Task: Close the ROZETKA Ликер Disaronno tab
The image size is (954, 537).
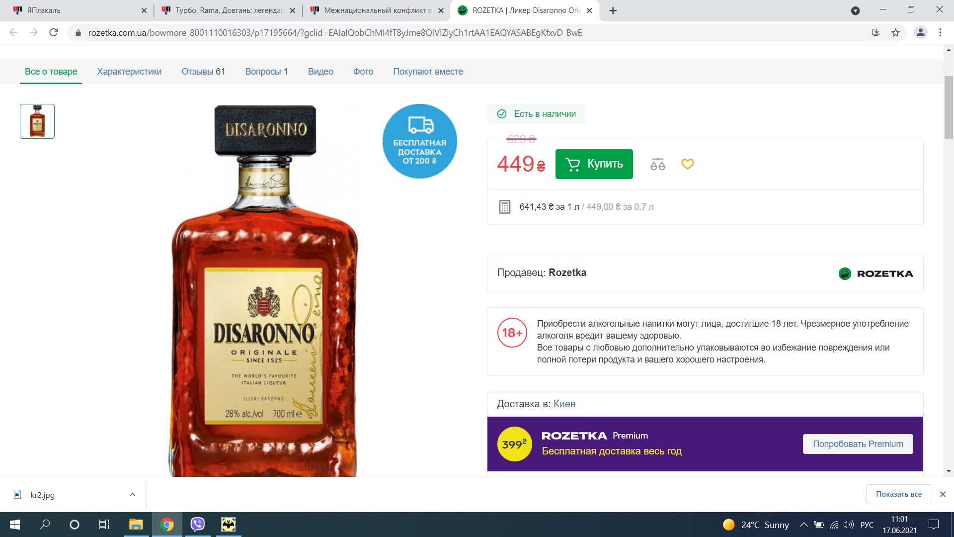Action: [589, 10]
